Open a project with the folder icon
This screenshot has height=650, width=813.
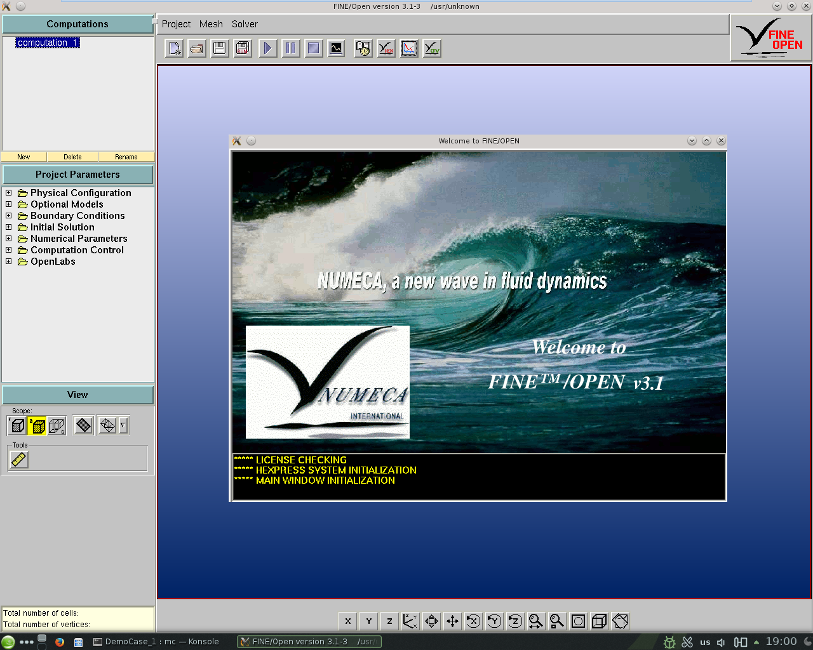point(197,48)
